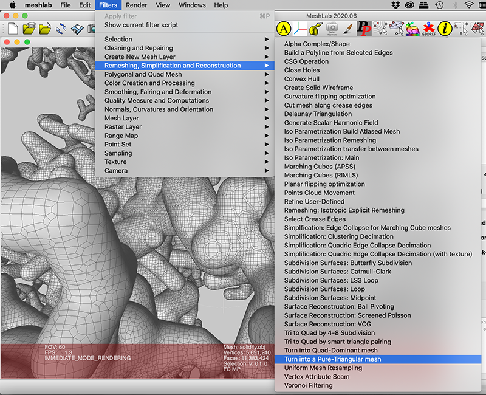Select the yellow Measuring Tape tool
Screen dimensions: 486x395
tap(316, 29)
